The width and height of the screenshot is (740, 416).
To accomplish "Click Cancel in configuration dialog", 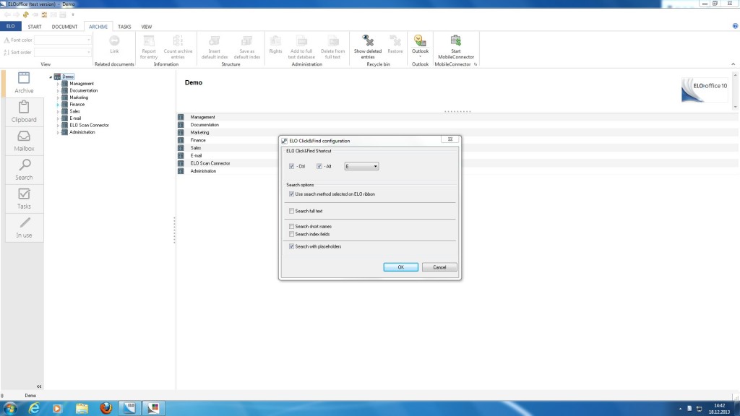I will 439,267.
